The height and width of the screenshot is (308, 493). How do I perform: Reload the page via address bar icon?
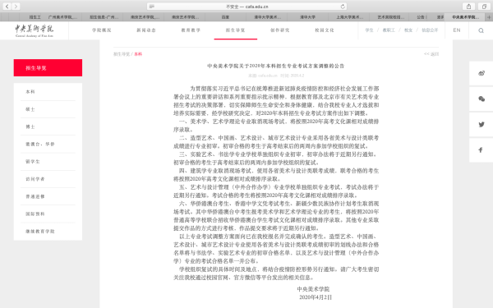pyautogui.click(x=343, y=7)
